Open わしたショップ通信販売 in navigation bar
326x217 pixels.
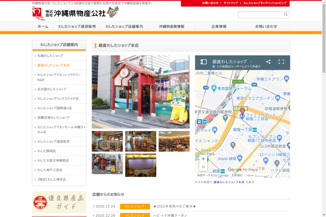click(x=77, y=26)
